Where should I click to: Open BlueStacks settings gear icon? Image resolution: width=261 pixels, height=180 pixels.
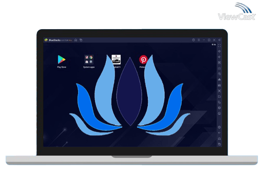point(219,127)
